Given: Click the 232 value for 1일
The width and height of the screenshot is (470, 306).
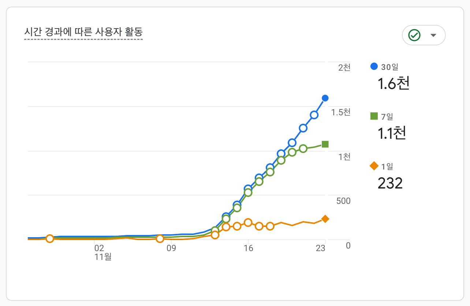Looking at the screenshot, I should (x=389, y=183).
